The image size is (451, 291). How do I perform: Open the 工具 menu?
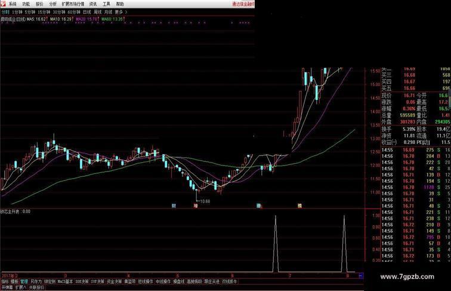(x=106, y=4)
